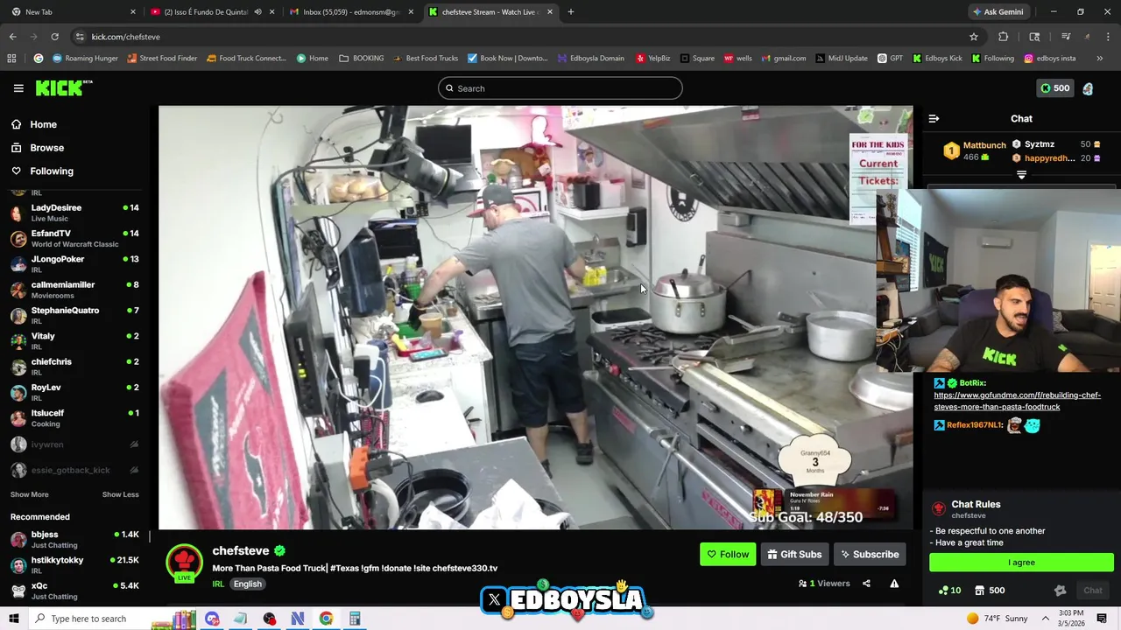Open recommended hstikkytokky channel
Screen dimensions: 1121x630
(74, 564)
